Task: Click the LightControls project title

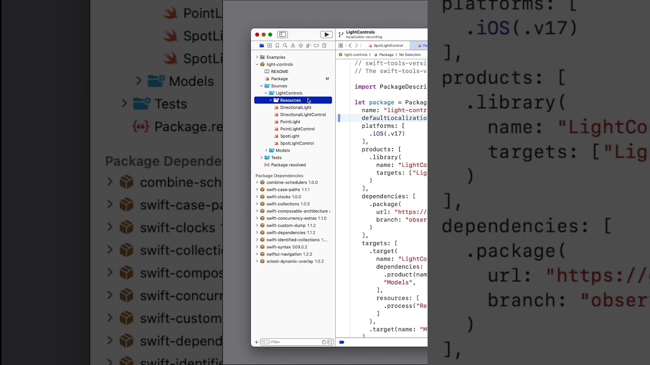Action: [x=361, y=32]
